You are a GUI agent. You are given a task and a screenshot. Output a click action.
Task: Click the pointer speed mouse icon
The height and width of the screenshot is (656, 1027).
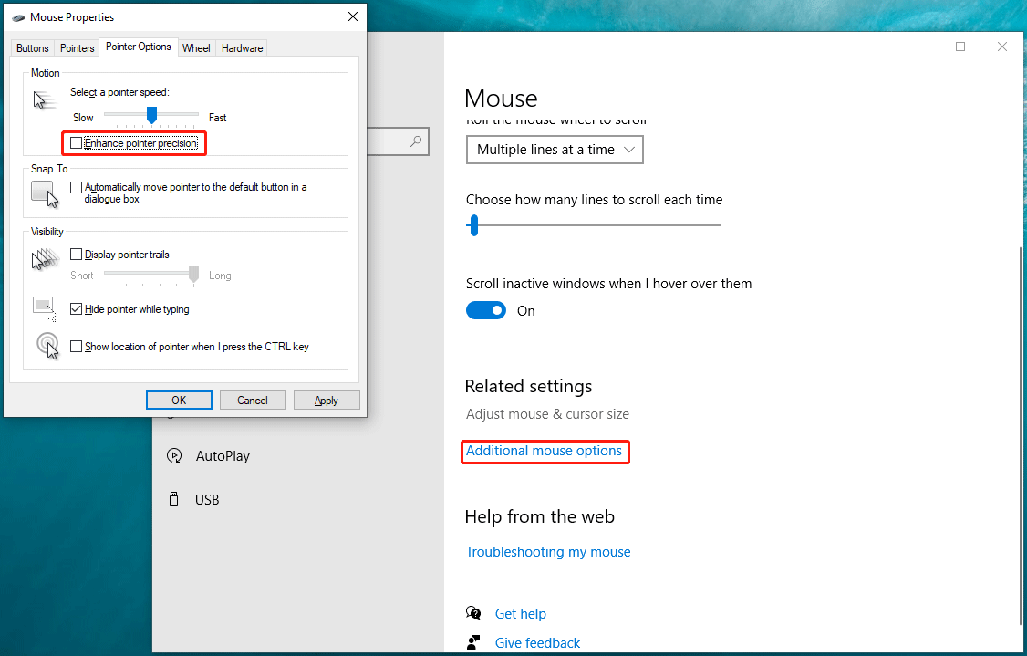(x=44, y=99)
